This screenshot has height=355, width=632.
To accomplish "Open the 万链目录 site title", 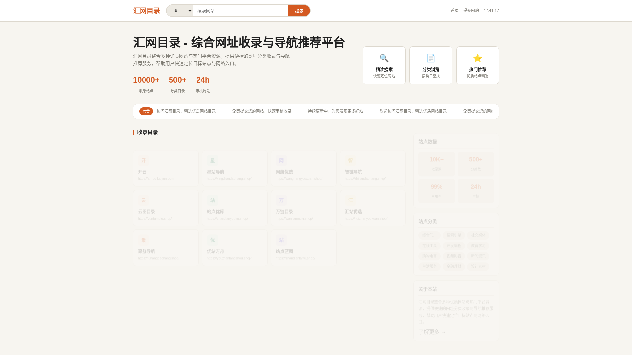I will (x=284, y=212).
